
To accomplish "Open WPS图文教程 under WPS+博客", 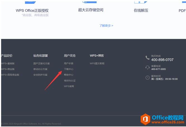I will 97,63.
